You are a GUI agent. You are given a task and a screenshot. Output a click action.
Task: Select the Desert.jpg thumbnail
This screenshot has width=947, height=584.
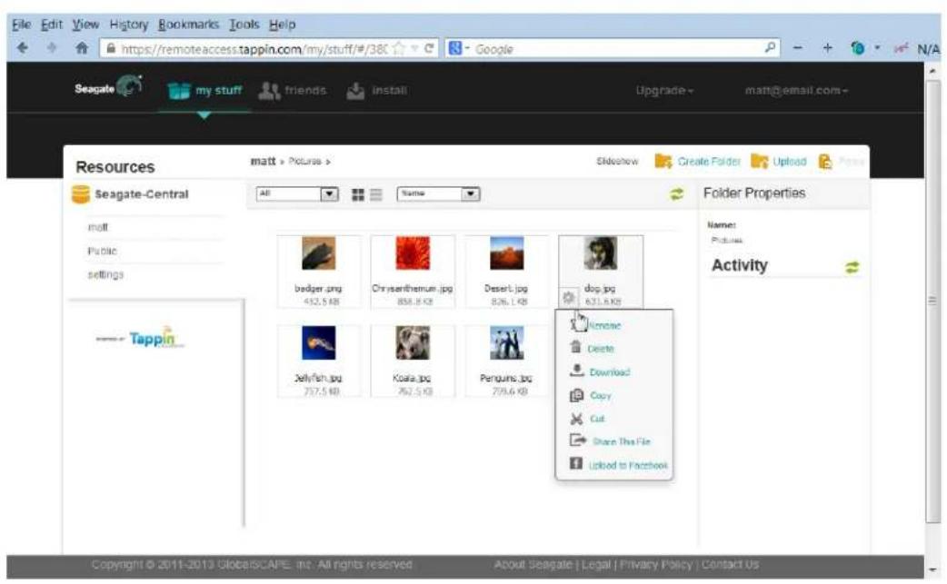(x=507, y=253)
